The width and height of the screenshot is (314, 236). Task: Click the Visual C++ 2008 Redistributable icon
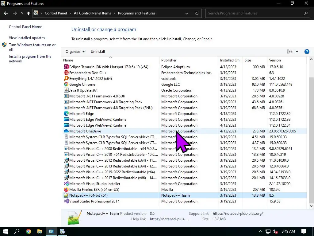(x=66, y=149)
